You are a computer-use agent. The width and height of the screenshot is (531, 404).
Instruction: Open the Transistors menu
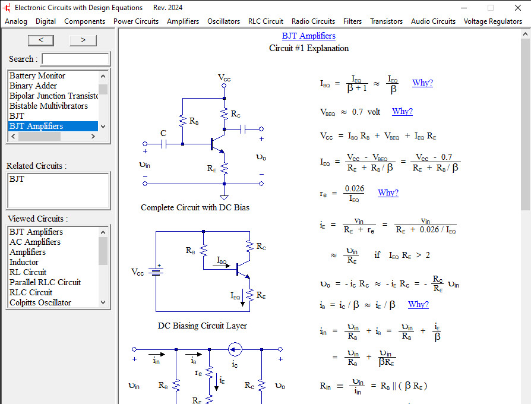click(387, 21)
